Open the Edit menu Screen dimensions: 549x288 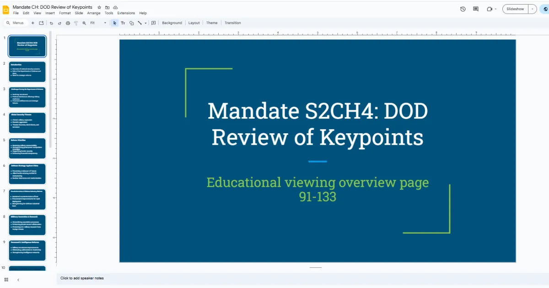26,13
